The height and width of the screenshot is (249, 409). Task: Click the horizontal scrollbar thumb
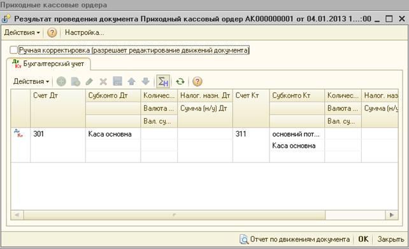click(175, 215)
